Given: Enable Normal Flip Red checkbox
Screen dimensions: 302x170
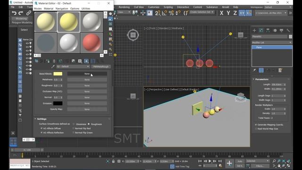Looking at the screenshot, I should [x=74, y=128].
